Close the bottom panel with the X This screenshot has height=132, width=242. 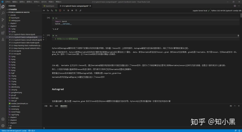239,106
